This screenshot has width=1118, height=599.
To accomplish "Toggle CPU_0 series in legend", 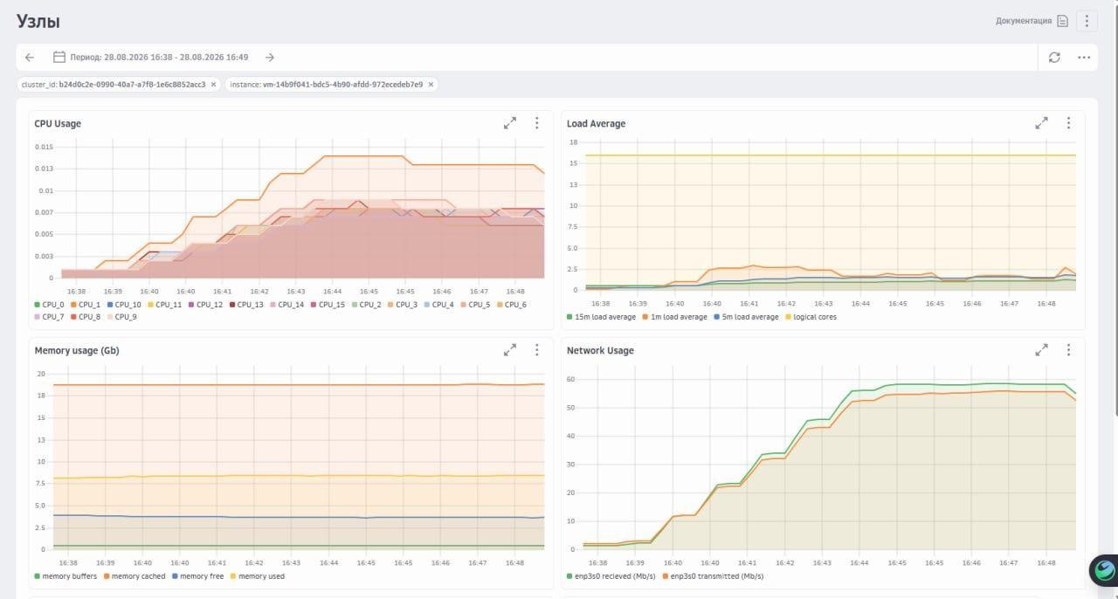I will point(50,305).
